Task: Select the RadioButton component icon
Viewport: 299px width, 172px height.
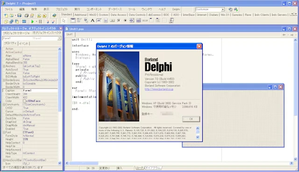Action: tap(125, 20)
